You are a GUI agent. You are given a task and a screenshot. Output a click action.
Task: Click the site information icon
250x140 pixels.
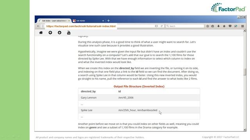[x=43, y=26]
